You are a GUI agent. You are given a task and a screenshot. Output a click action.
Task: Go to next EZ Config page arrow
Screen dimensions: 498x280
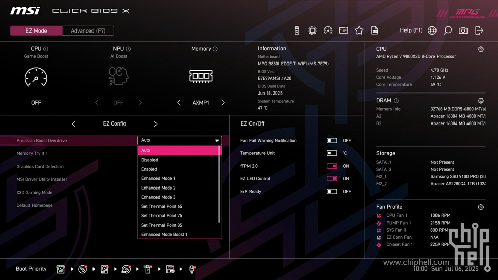click(155, 124)
